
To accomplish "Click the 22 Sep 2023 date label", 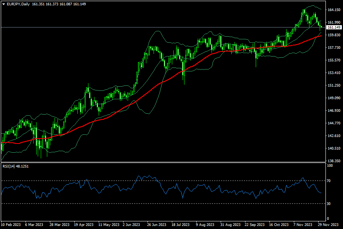I will click(x=255, y=225).
